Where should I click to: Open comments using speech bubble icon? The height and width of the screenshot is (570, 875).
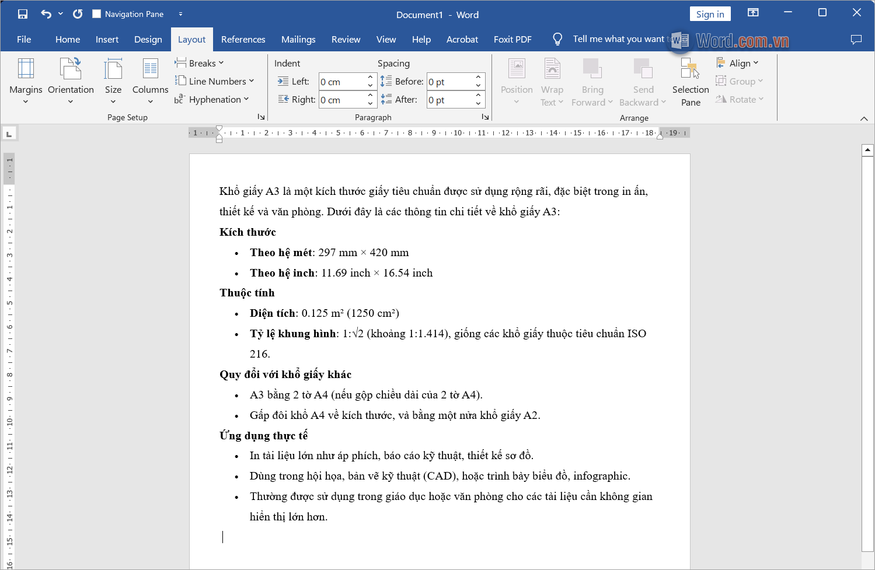pos(856,39)
